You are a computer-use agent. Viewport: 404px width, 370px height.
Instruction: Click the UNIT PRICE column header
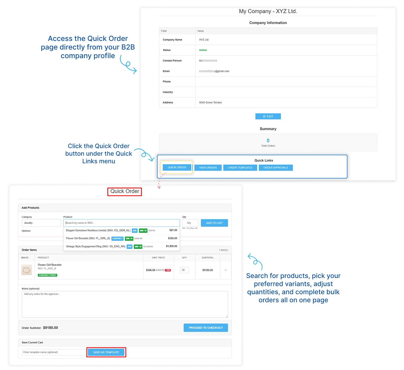pos(158,257)
